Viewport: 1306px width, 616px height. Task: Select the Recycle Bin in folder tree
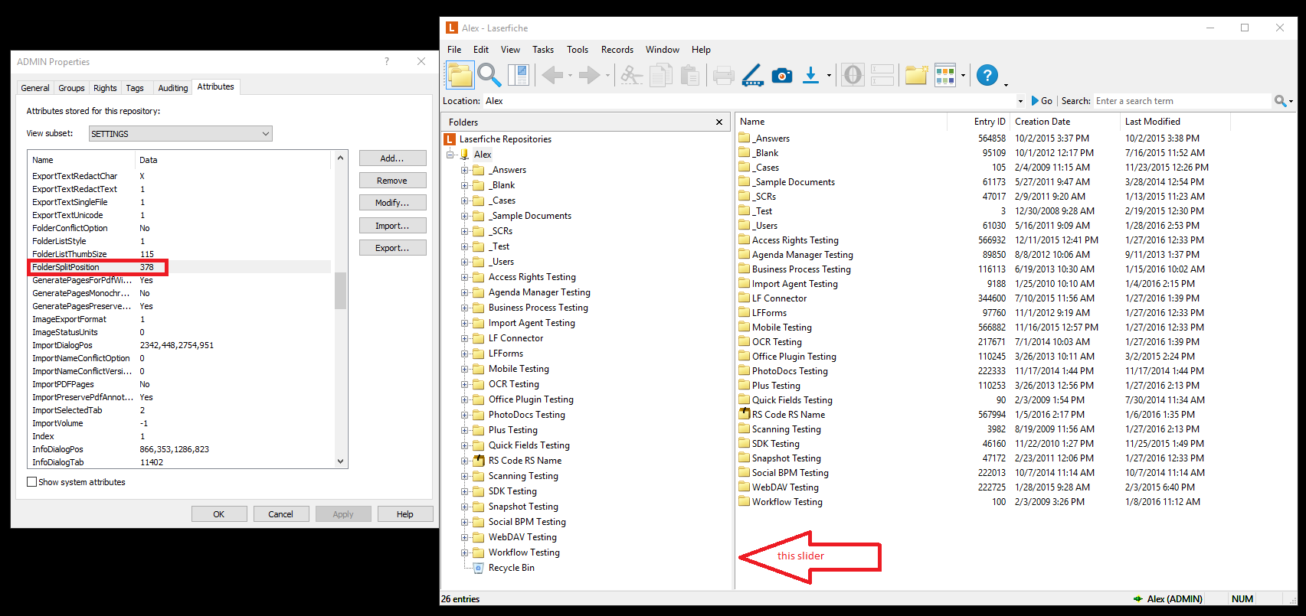(x=512, y=568)
